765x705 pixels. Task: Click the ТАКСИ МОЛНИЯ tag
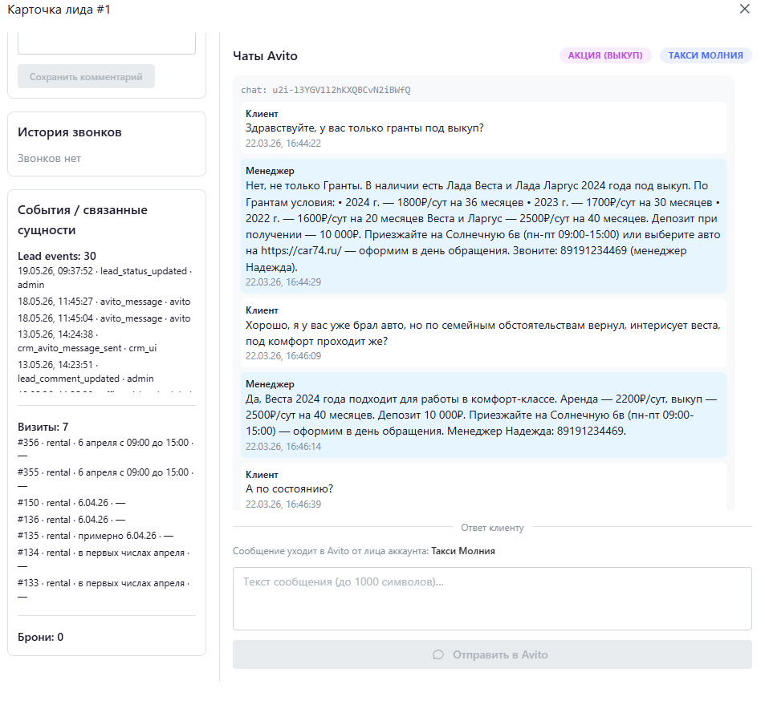(706, 55)
